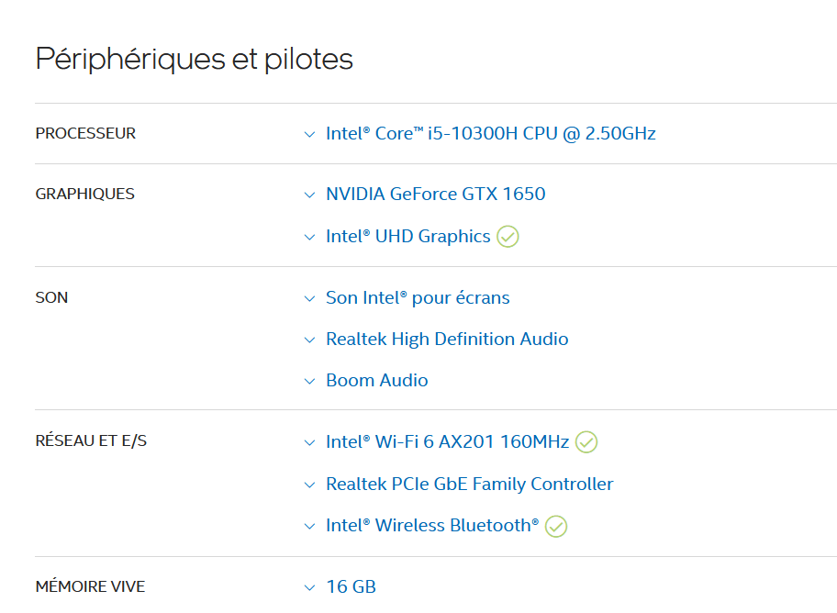The width and height of the screenshot is (837, 613).
Task: Expand the 16 GB memory chevron
Action: pos(309,587)
